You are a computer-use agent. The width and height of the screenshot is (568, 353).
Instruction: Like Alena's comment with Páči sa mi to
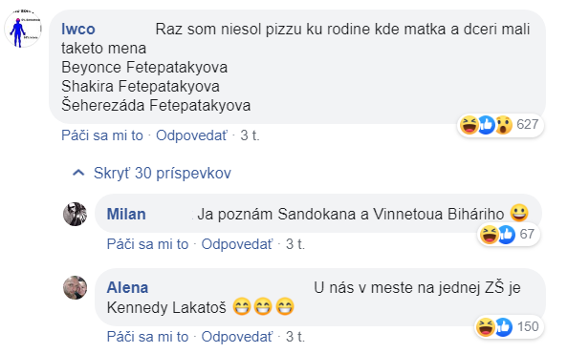pyautogui.click(x=147, y=337)
